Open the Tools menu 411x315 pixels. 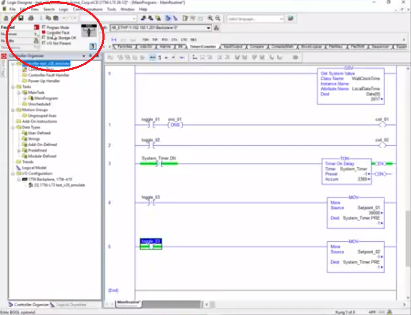111,9
